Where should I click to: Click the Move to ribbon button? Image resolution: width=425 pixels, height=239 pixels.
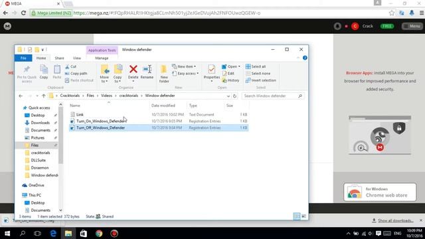tap(104, 74)
